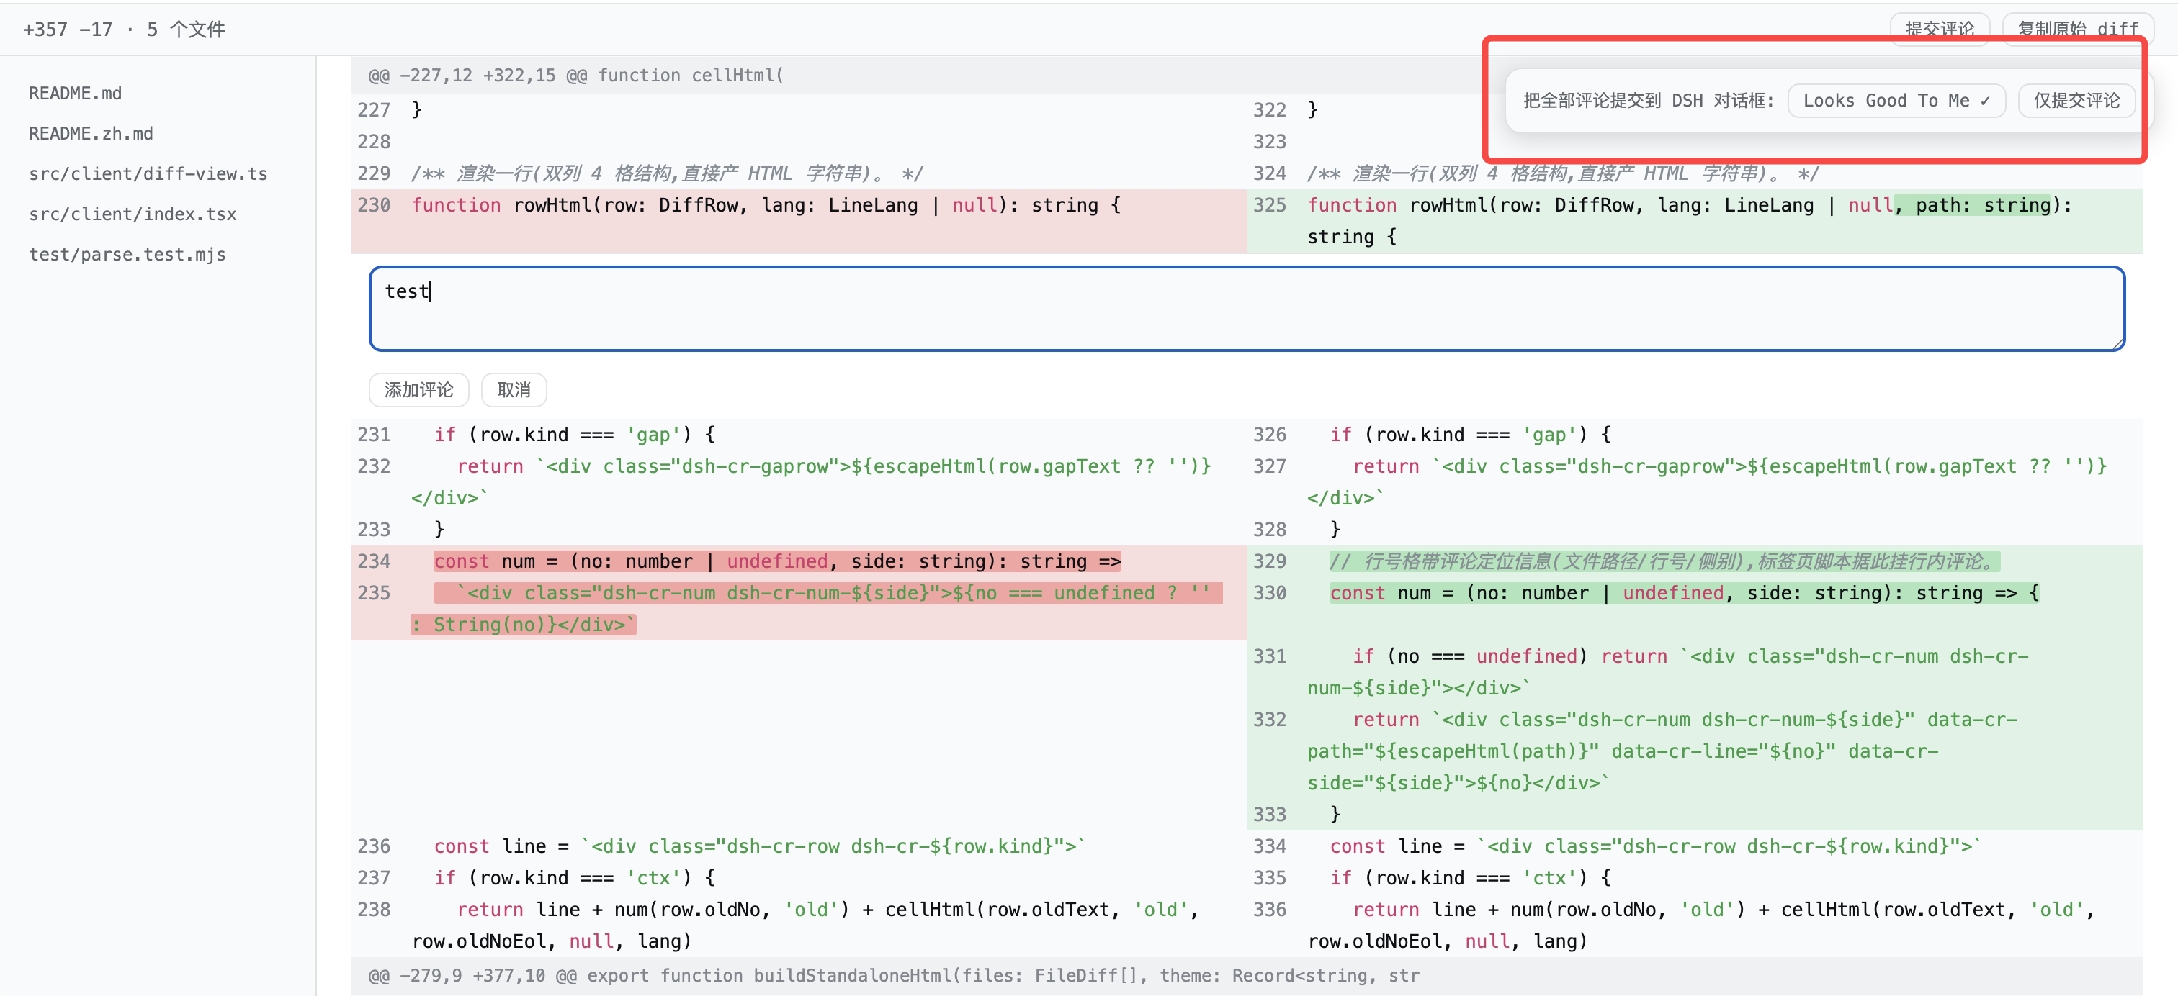
Task: Click the 复制原始 diff button
Action: point(2076,28)
